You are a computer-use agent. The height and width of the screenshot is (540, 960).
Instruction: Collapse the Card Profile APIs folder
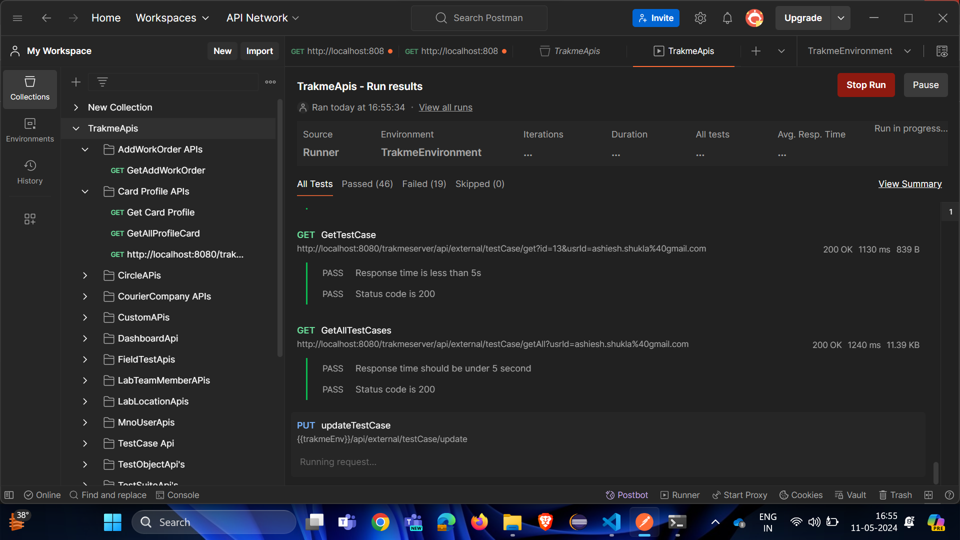click(85, 191)
